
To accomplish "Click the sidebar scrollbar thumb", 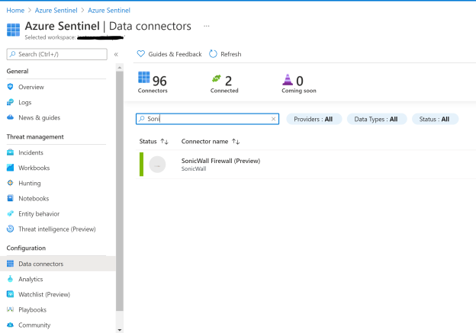I will (120, 191).
